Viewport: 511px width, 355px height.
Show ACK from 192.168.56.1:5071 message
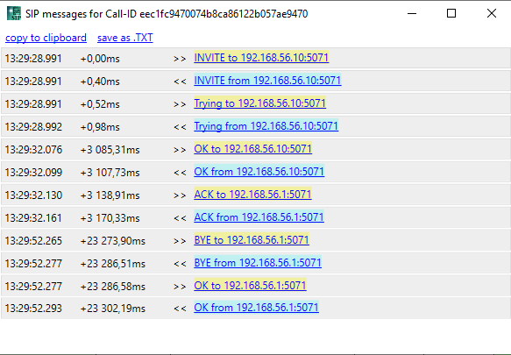(259, 217)
